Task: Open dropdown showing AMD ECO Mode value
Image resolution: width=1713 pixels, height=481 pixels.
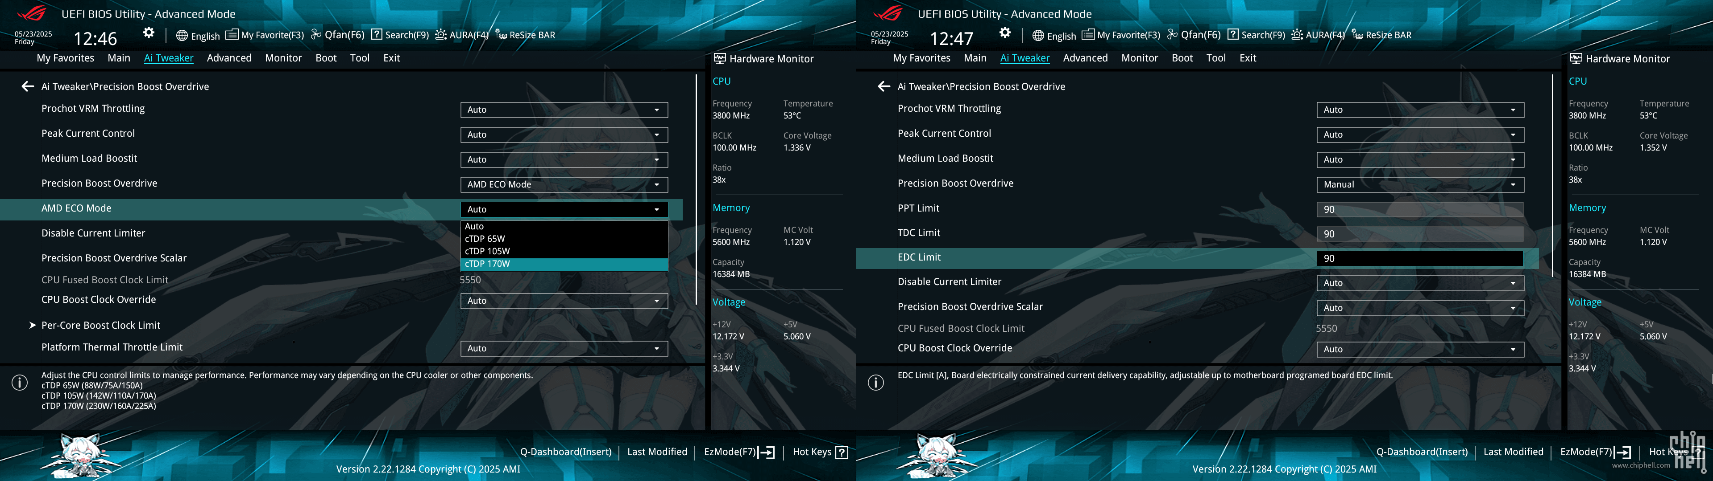Action: click(x=564, y=184)
